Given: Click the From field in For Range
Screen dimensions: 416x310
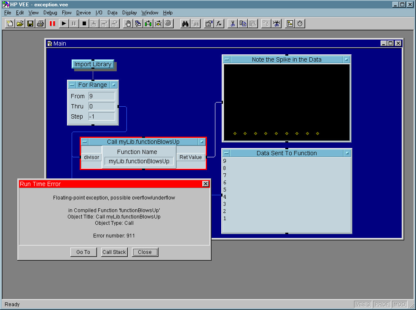Looking at the screenshot, I should pyautogui.click(x=102, y=96).
